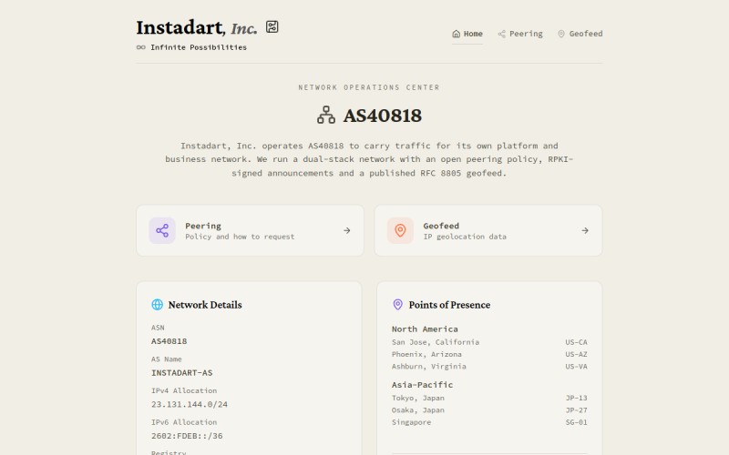This screenshot has height=455, width=729.
Task: Open Peering policy and how to request card
Action: pyautogui.click(x=250, y=230)
